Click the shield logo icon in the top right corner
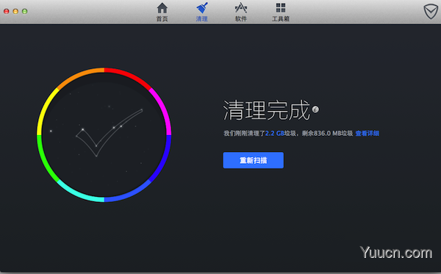 pyautogui.click(x=431, y=12)
